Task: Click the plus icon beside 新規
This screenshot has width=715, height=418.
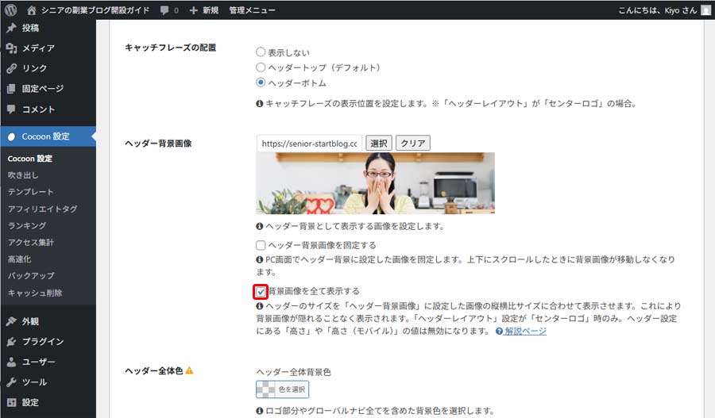Action: (193, 10)
